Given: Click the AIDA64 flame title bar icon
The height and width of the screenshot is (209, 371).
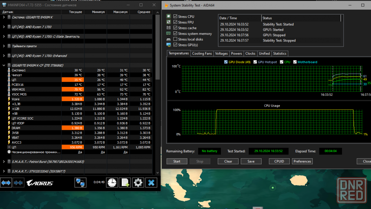Looking at the screenshot, I should 166,5.
